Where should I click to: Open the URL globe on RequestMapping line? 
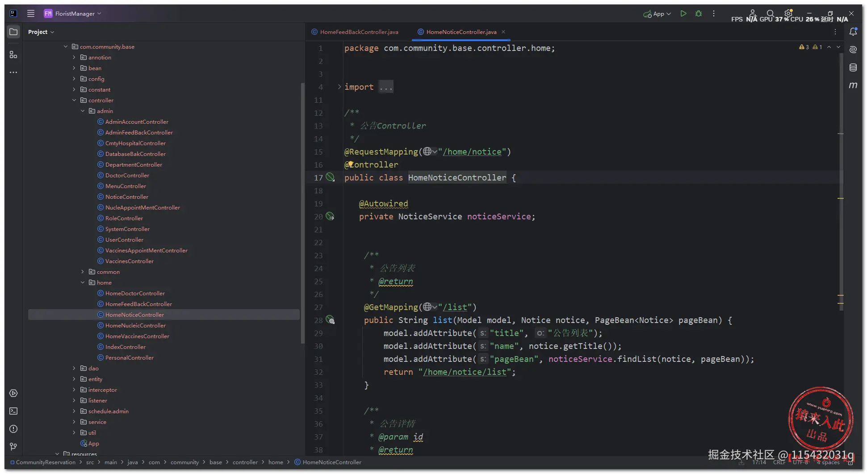(x=430, y=151)
